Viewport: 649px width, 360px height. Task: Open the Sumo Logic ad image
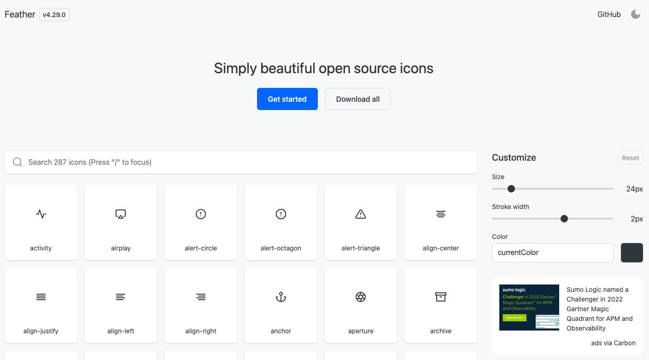pos(529,308)
